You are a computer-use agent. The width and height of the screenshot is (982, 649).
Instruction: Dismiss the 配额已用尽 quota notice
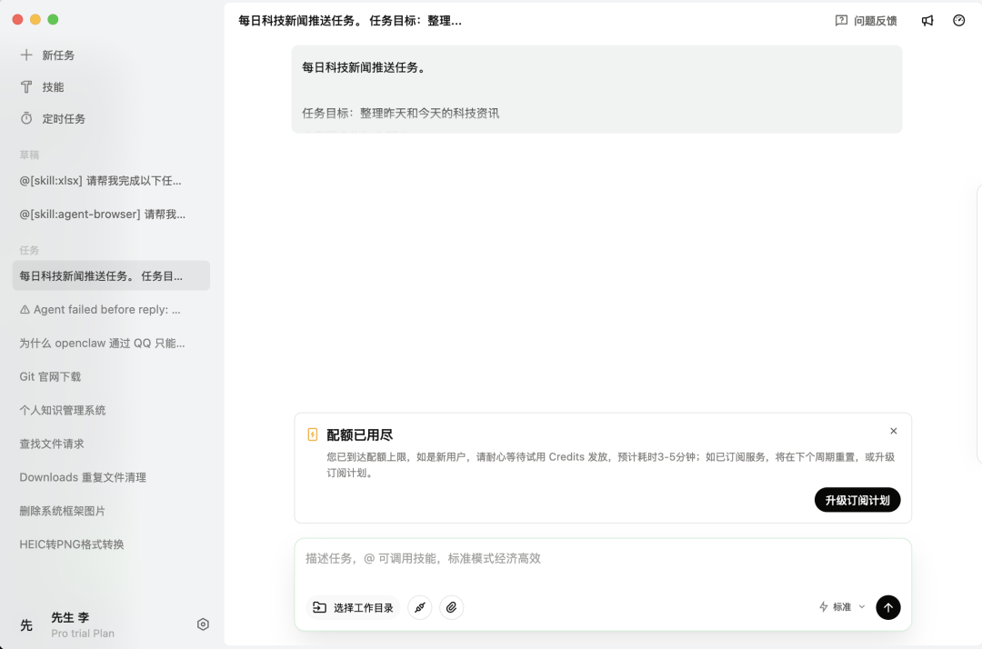[893, 431]
